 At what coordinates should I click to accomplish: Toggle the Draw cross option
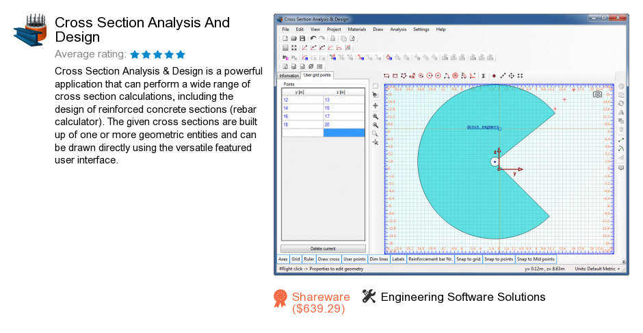(x=328, y=259)
